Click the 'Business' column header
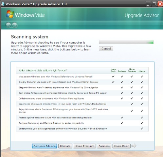This screenshot has height=157, width=163. pos(122,71)
